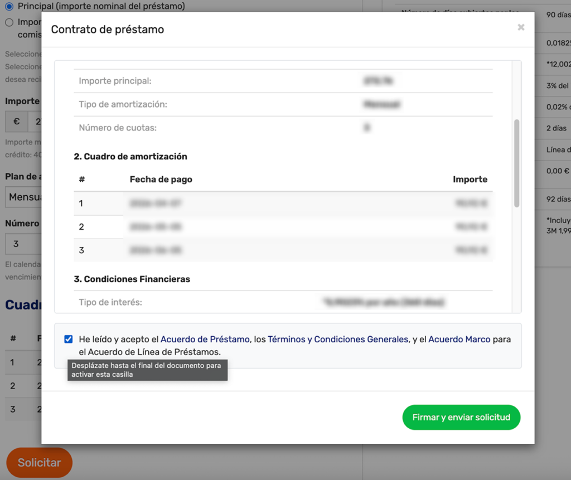Select payment row 2 in the contract schedule
Image resolution: width=571 pixels, height=480 pixels.
283,227
